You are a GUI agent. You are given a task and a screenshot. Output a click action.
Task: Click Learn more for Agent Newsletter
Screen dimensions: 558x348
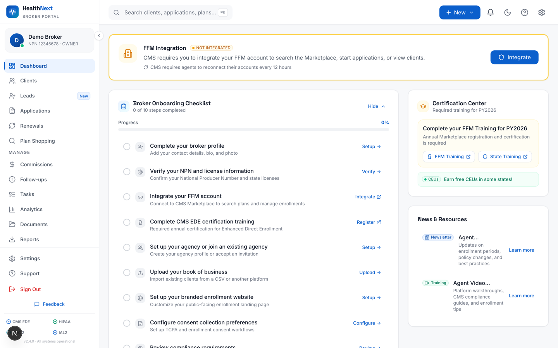[521, 250]
